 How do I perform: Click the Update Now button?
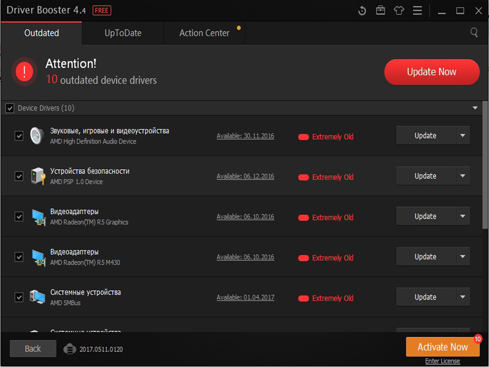coord(431,72)
